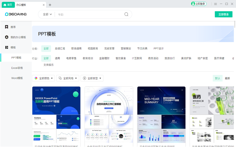
Task: Switch to the 首页 tab
Action: (x=8, y=5)
